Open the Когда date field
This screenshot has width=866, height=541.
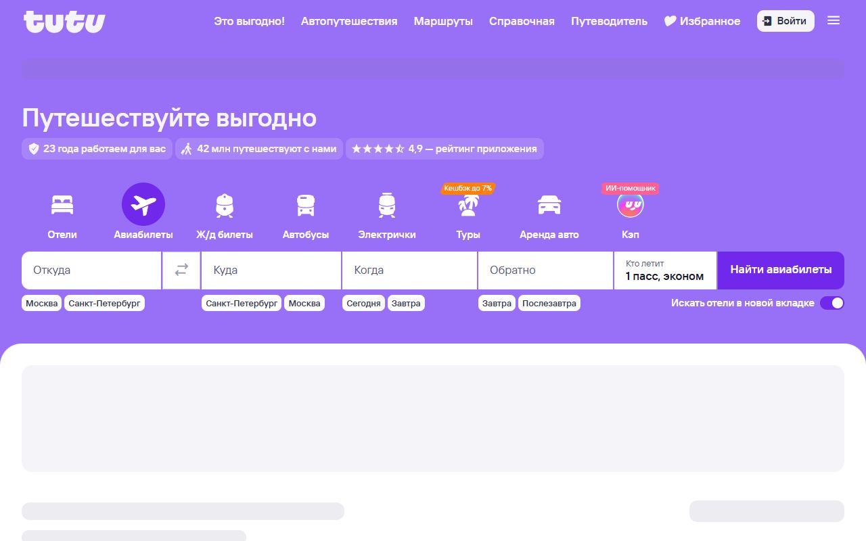[x=410, y=270]
